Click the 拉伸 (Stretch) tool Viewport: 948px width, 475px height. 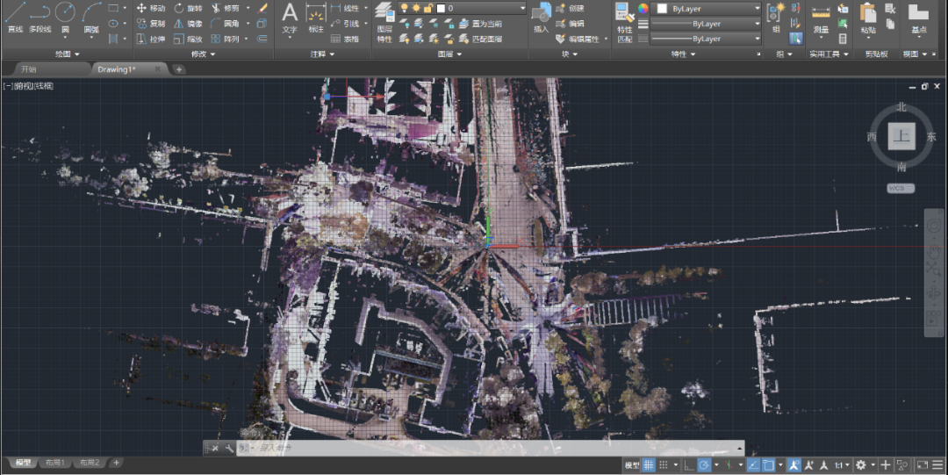pyautogui.click(x=151, y=39)
